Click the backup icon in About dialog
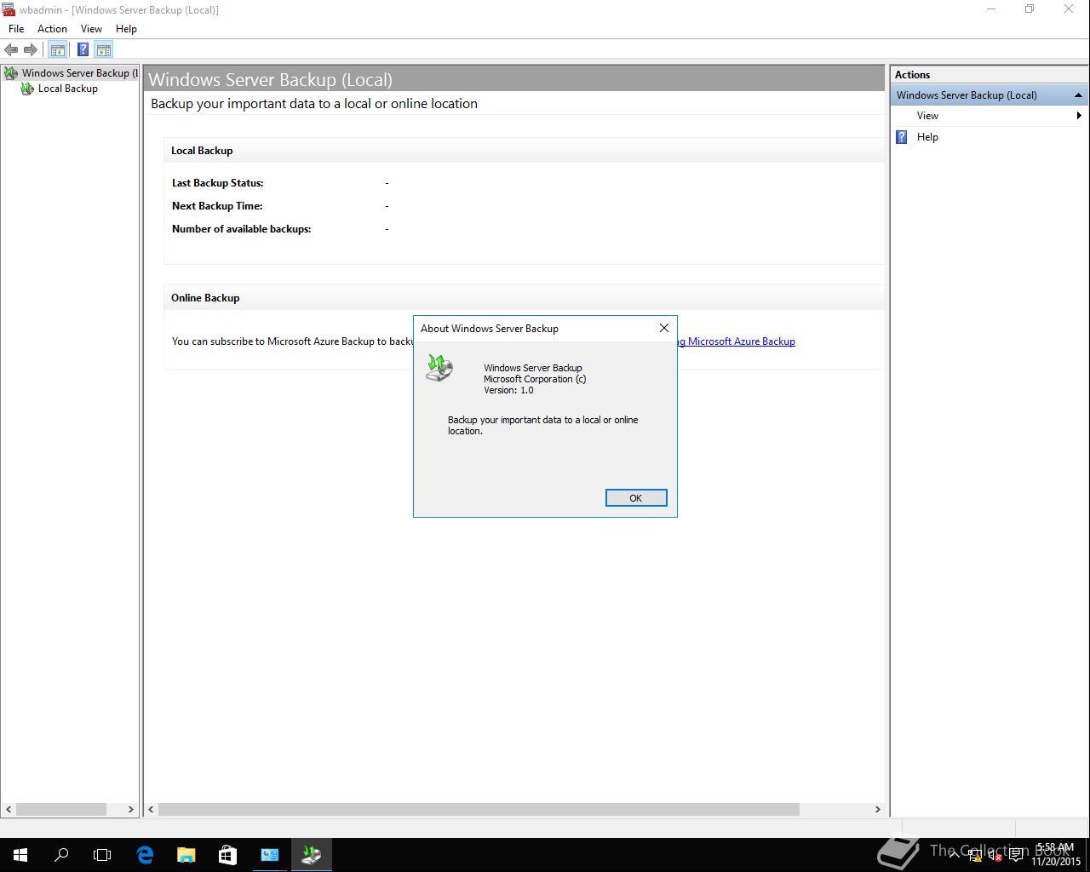 439,368
